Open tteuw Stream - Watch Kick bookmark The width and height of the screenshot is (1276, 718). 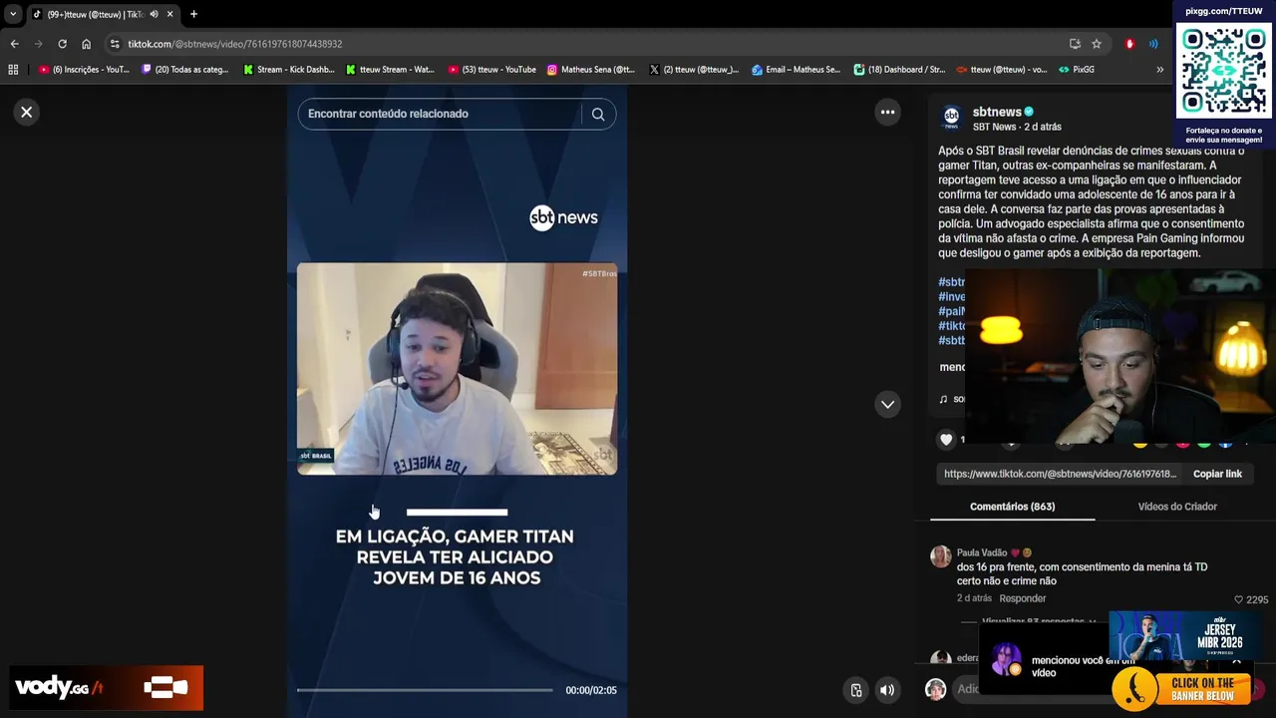390,70
